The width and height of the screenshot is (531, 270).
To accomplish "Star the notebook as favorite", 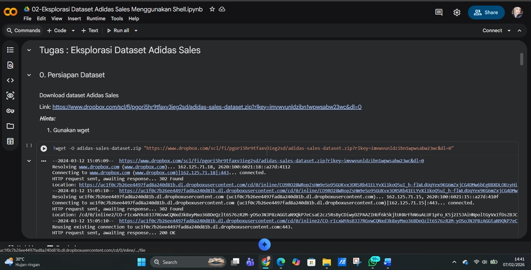I will 212,9.
